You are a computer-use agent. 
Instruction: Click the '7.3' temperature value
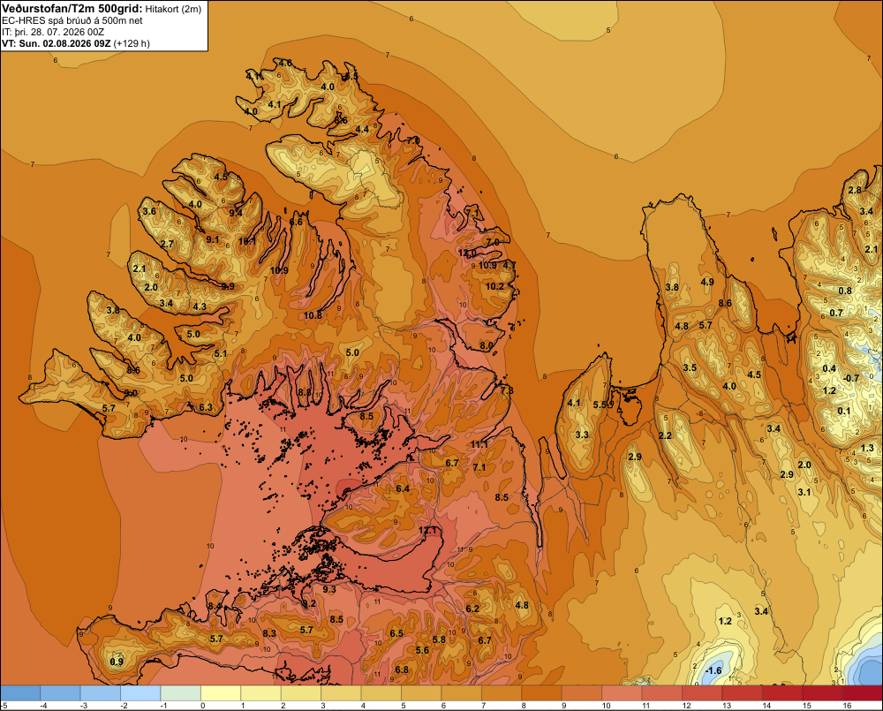[x=507, y=390]
